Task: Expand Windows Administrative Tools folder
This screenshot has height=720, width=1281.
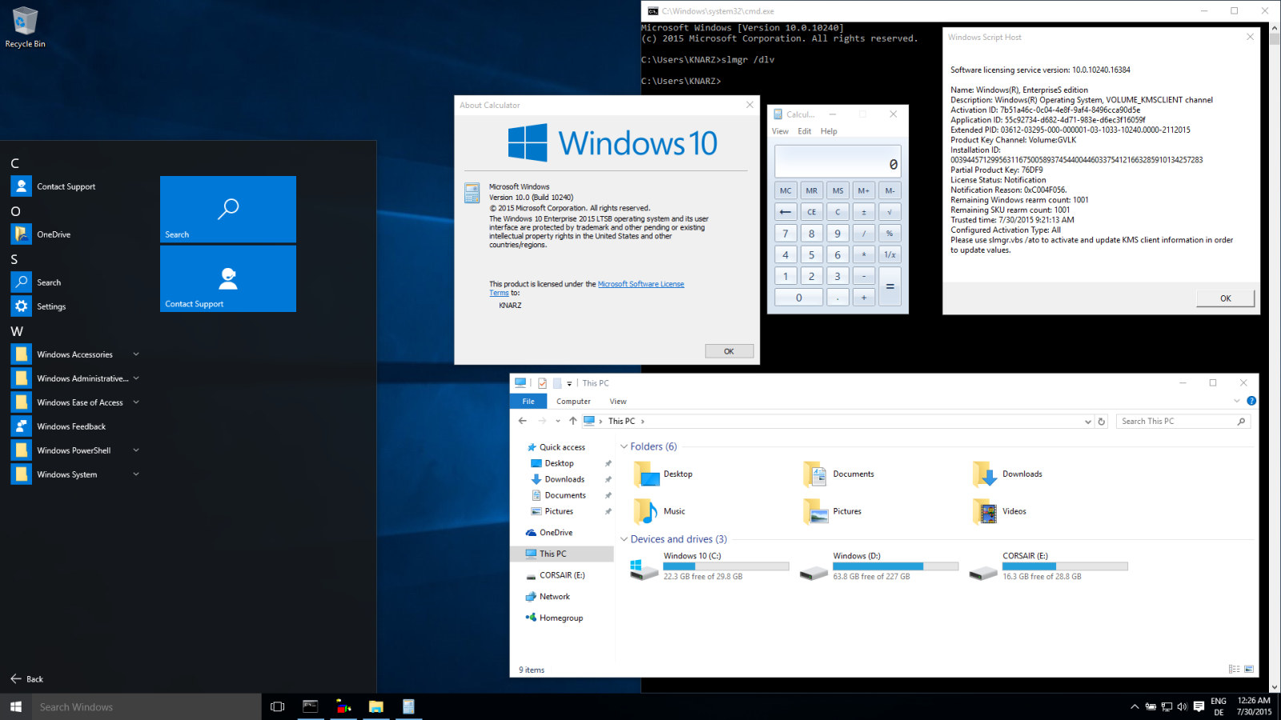Action: coord(136,378)
